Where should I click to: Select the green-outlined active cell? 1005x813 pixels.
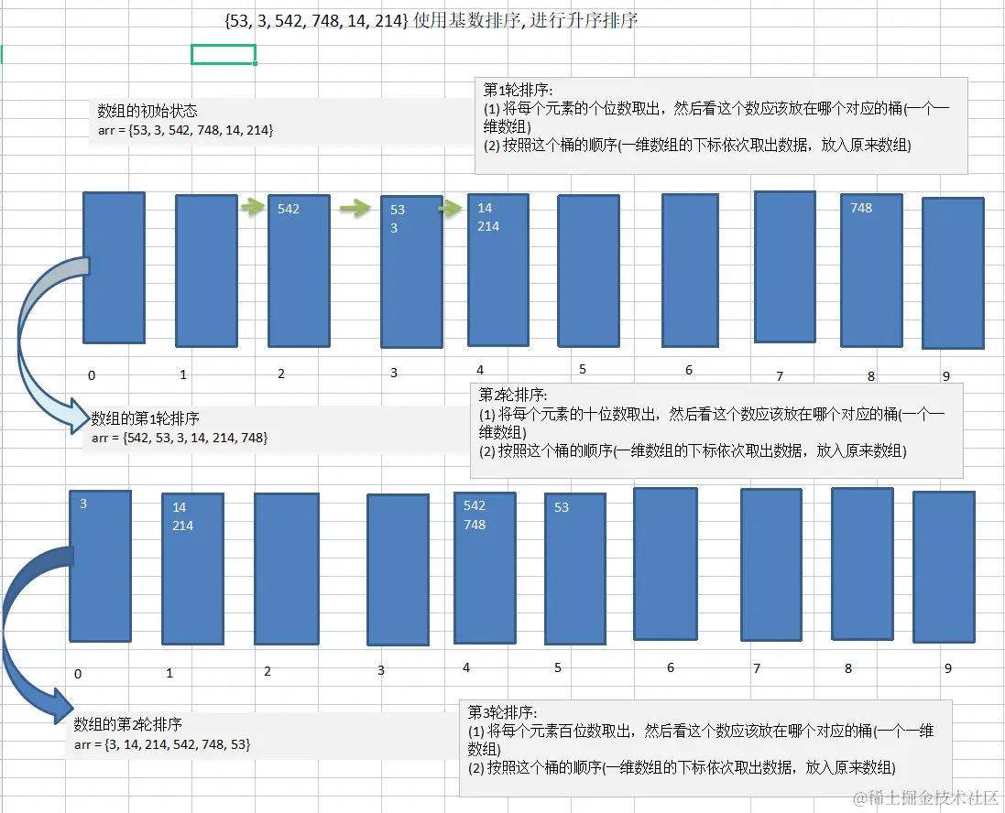tap(224, 54)
